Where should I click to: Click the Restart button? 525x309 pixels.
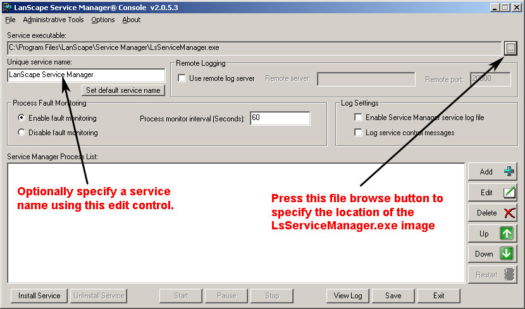pos(492,274)
